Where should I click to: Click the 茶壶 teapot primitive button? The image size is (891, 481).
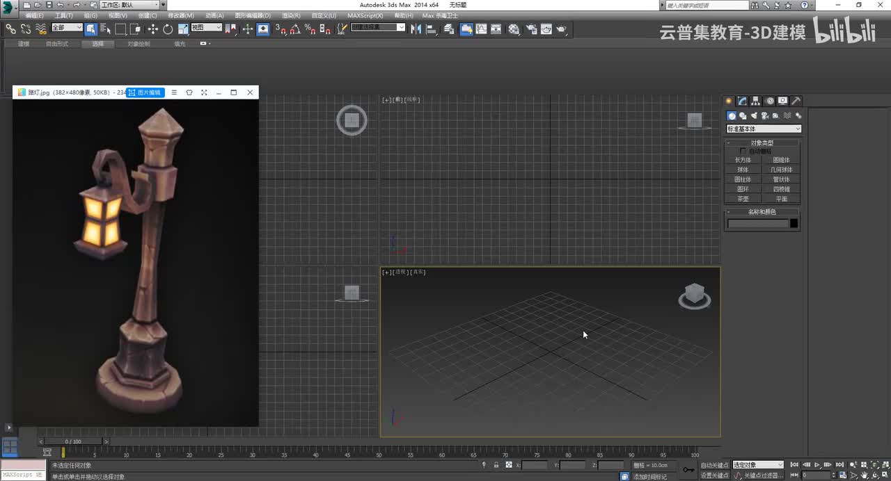click(743, 199)
